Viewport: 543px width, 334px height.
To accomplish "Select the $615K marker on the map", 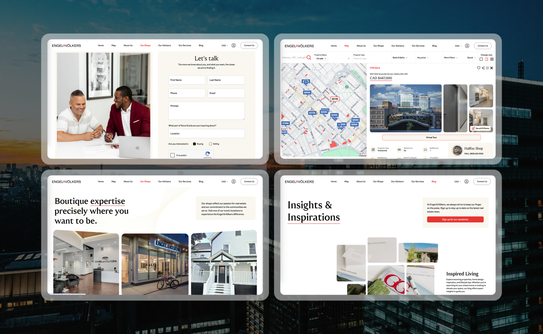I will [335, 99].
